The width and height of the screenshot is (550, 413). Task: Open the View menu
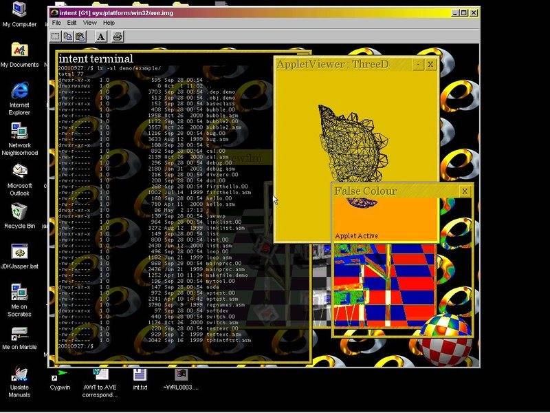click(89, 23)
